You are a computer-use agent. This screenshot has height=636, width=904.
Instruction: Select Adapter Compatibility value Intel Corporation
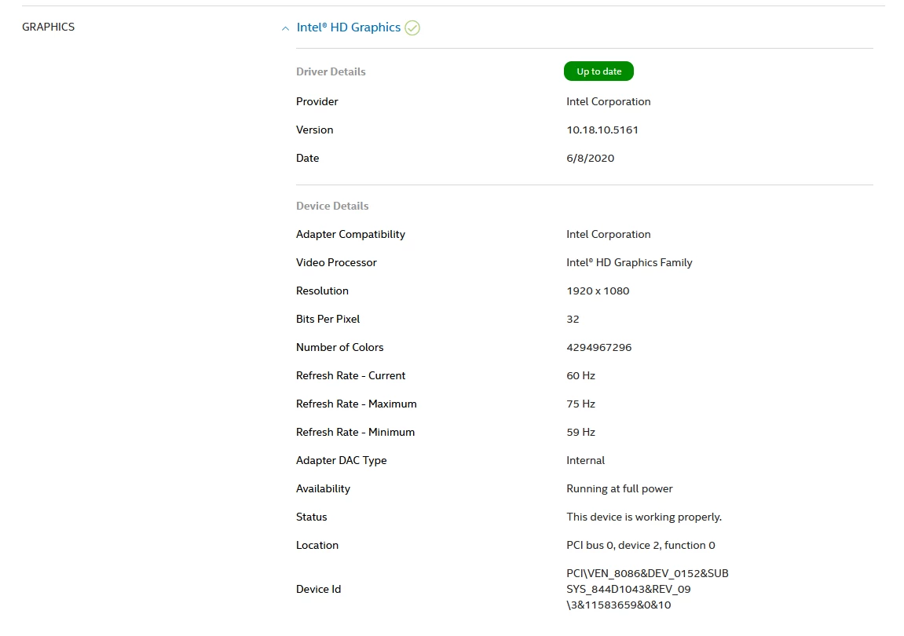point(608,234)
